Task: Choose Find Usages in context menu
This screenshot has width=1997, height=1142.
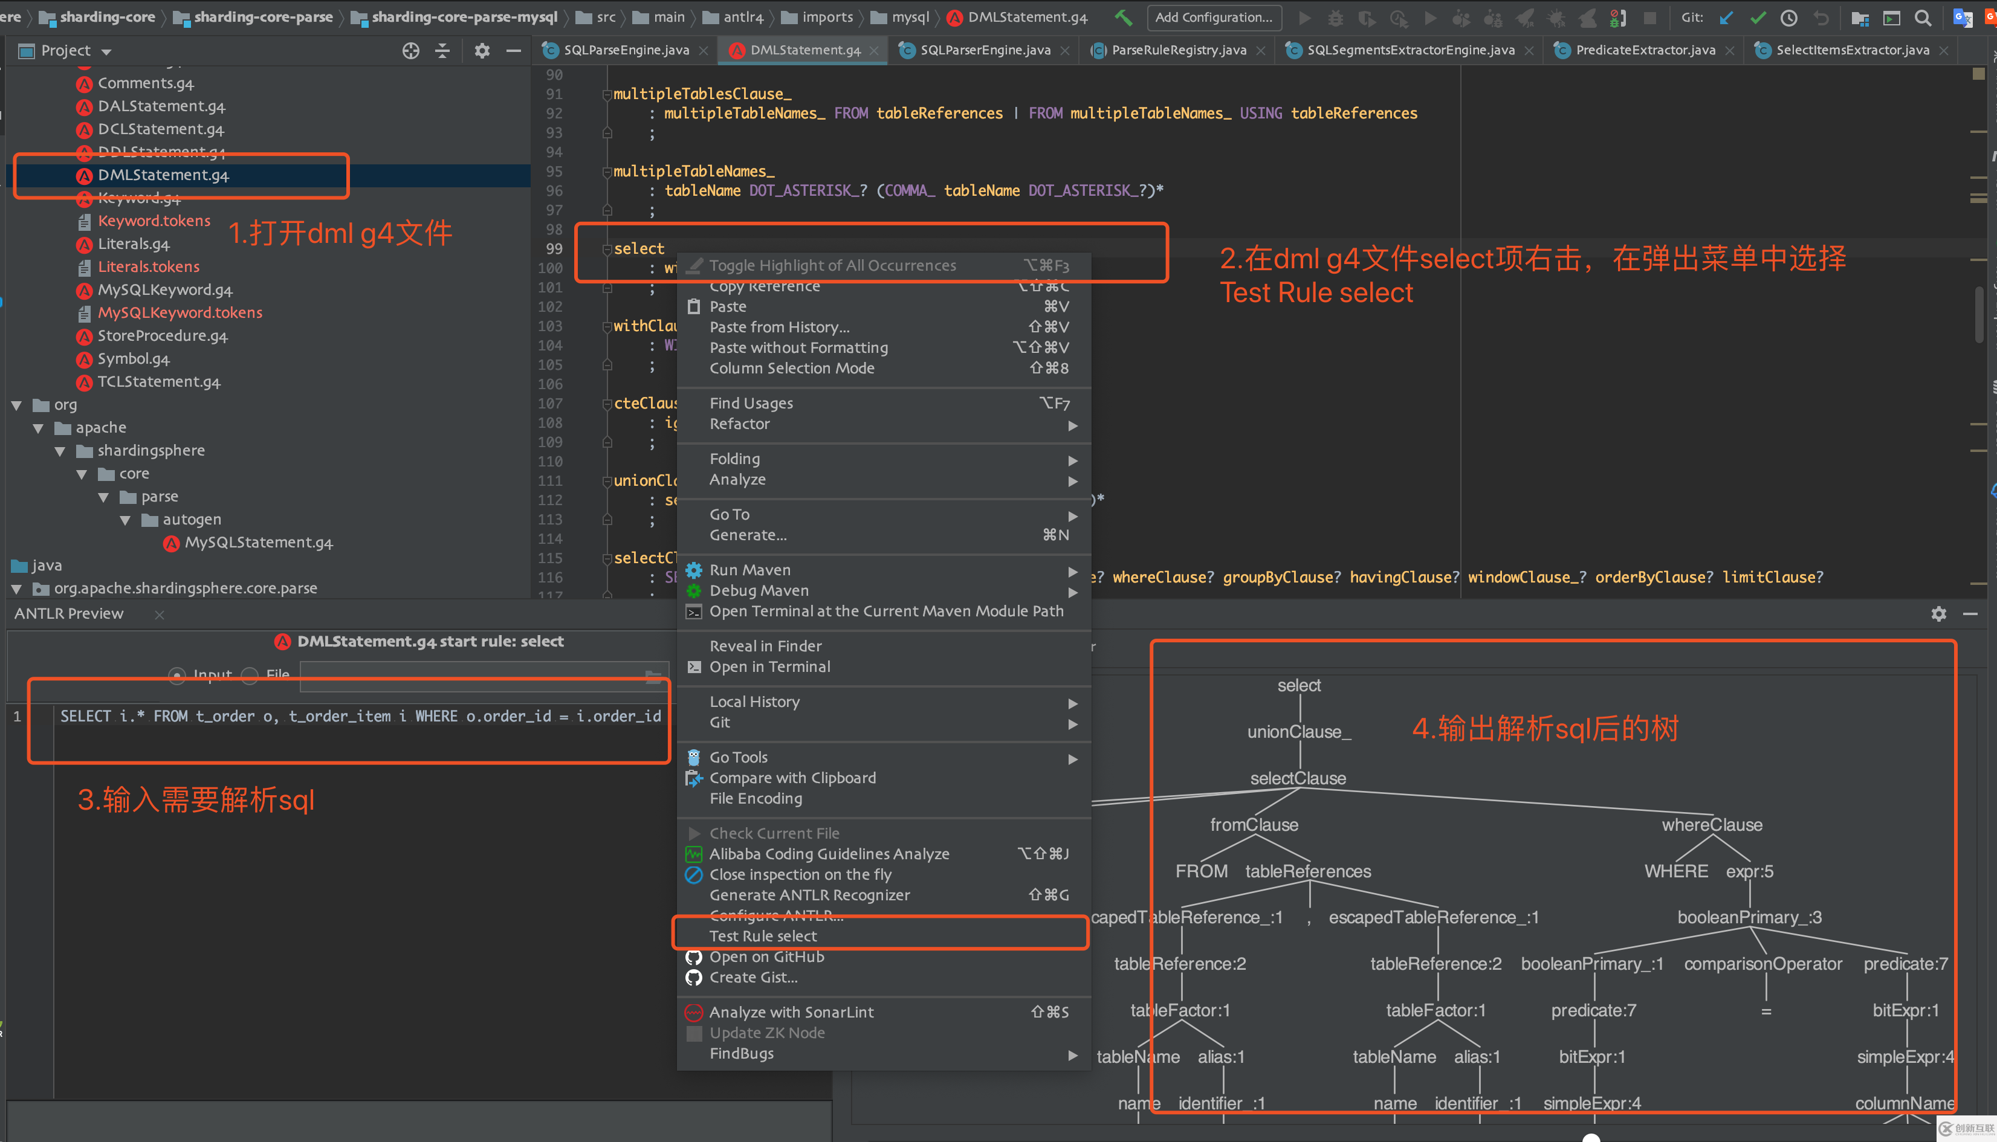Action: [883, 403]
